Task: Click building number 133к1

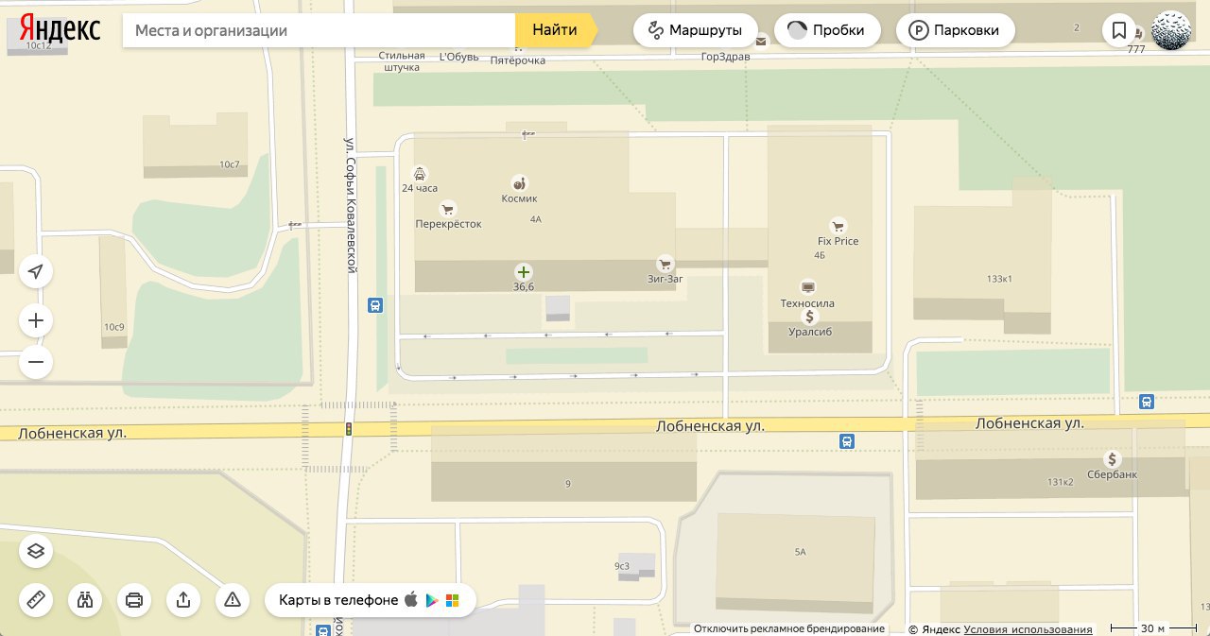Action: coord(999,279)
